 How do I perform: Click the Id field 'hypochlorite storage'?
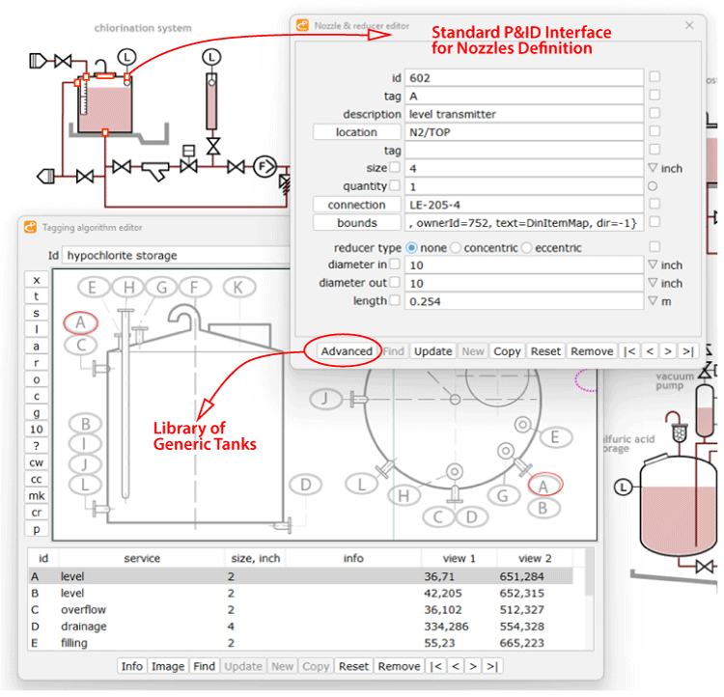[178, 257]
